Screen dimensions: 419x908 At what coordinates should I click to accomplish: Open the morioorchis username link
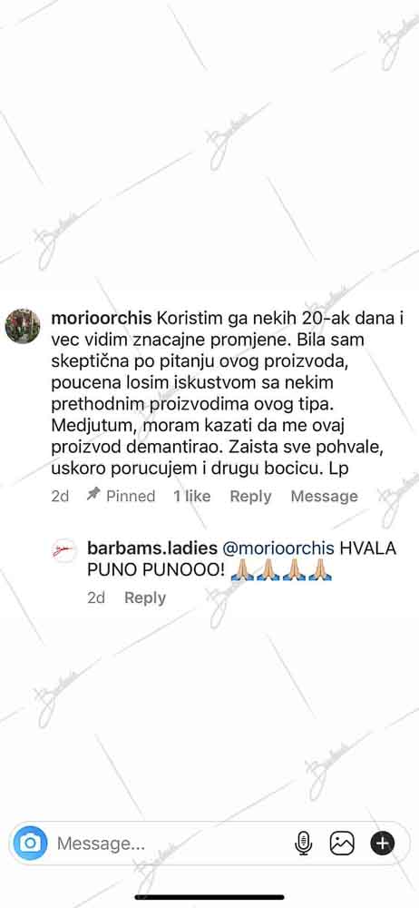tap(102, 319)
